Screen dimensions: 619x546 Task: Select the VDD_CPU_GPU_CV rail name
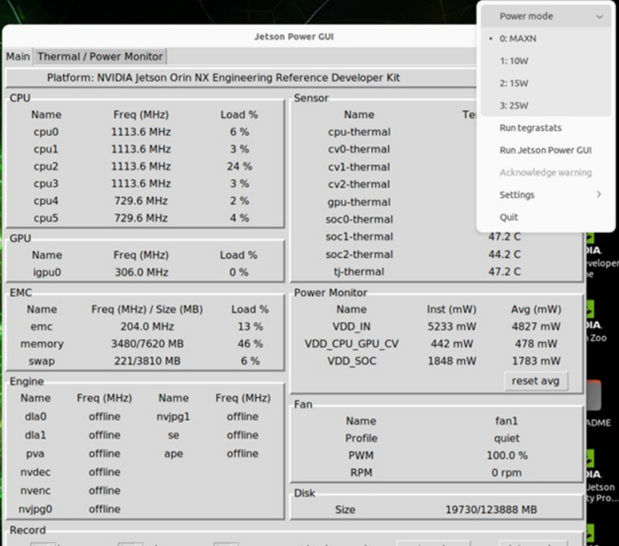[x=352, y=344]
